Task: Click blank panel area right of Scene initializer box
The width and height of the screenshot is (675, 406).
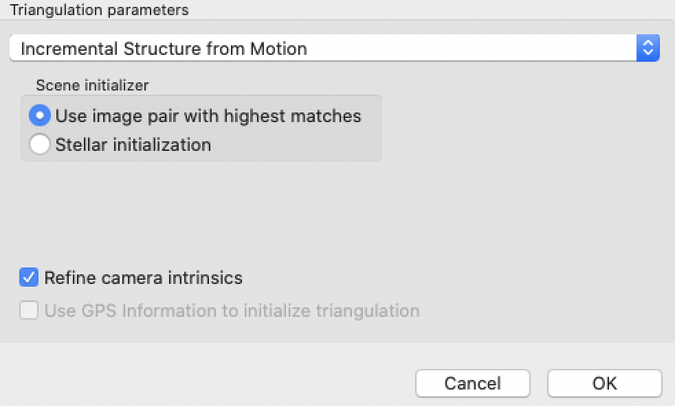Action: [522, 130]
